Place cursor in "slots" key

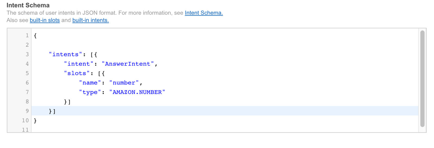coord(77,73)
